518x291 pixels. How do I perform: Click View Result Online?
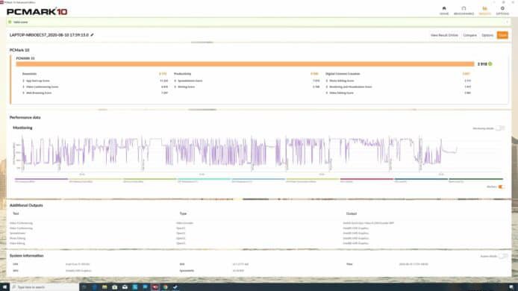(x=444, y=35)
